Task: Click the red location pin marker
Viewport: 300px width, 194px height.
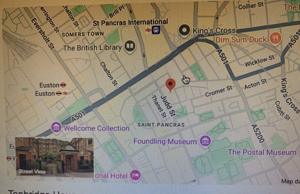Action: [170, 85]
